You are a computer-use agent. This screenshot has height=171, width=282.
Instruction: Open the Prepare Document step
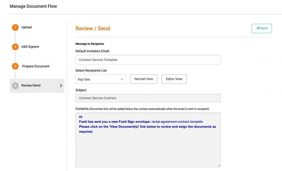[36, 66]
